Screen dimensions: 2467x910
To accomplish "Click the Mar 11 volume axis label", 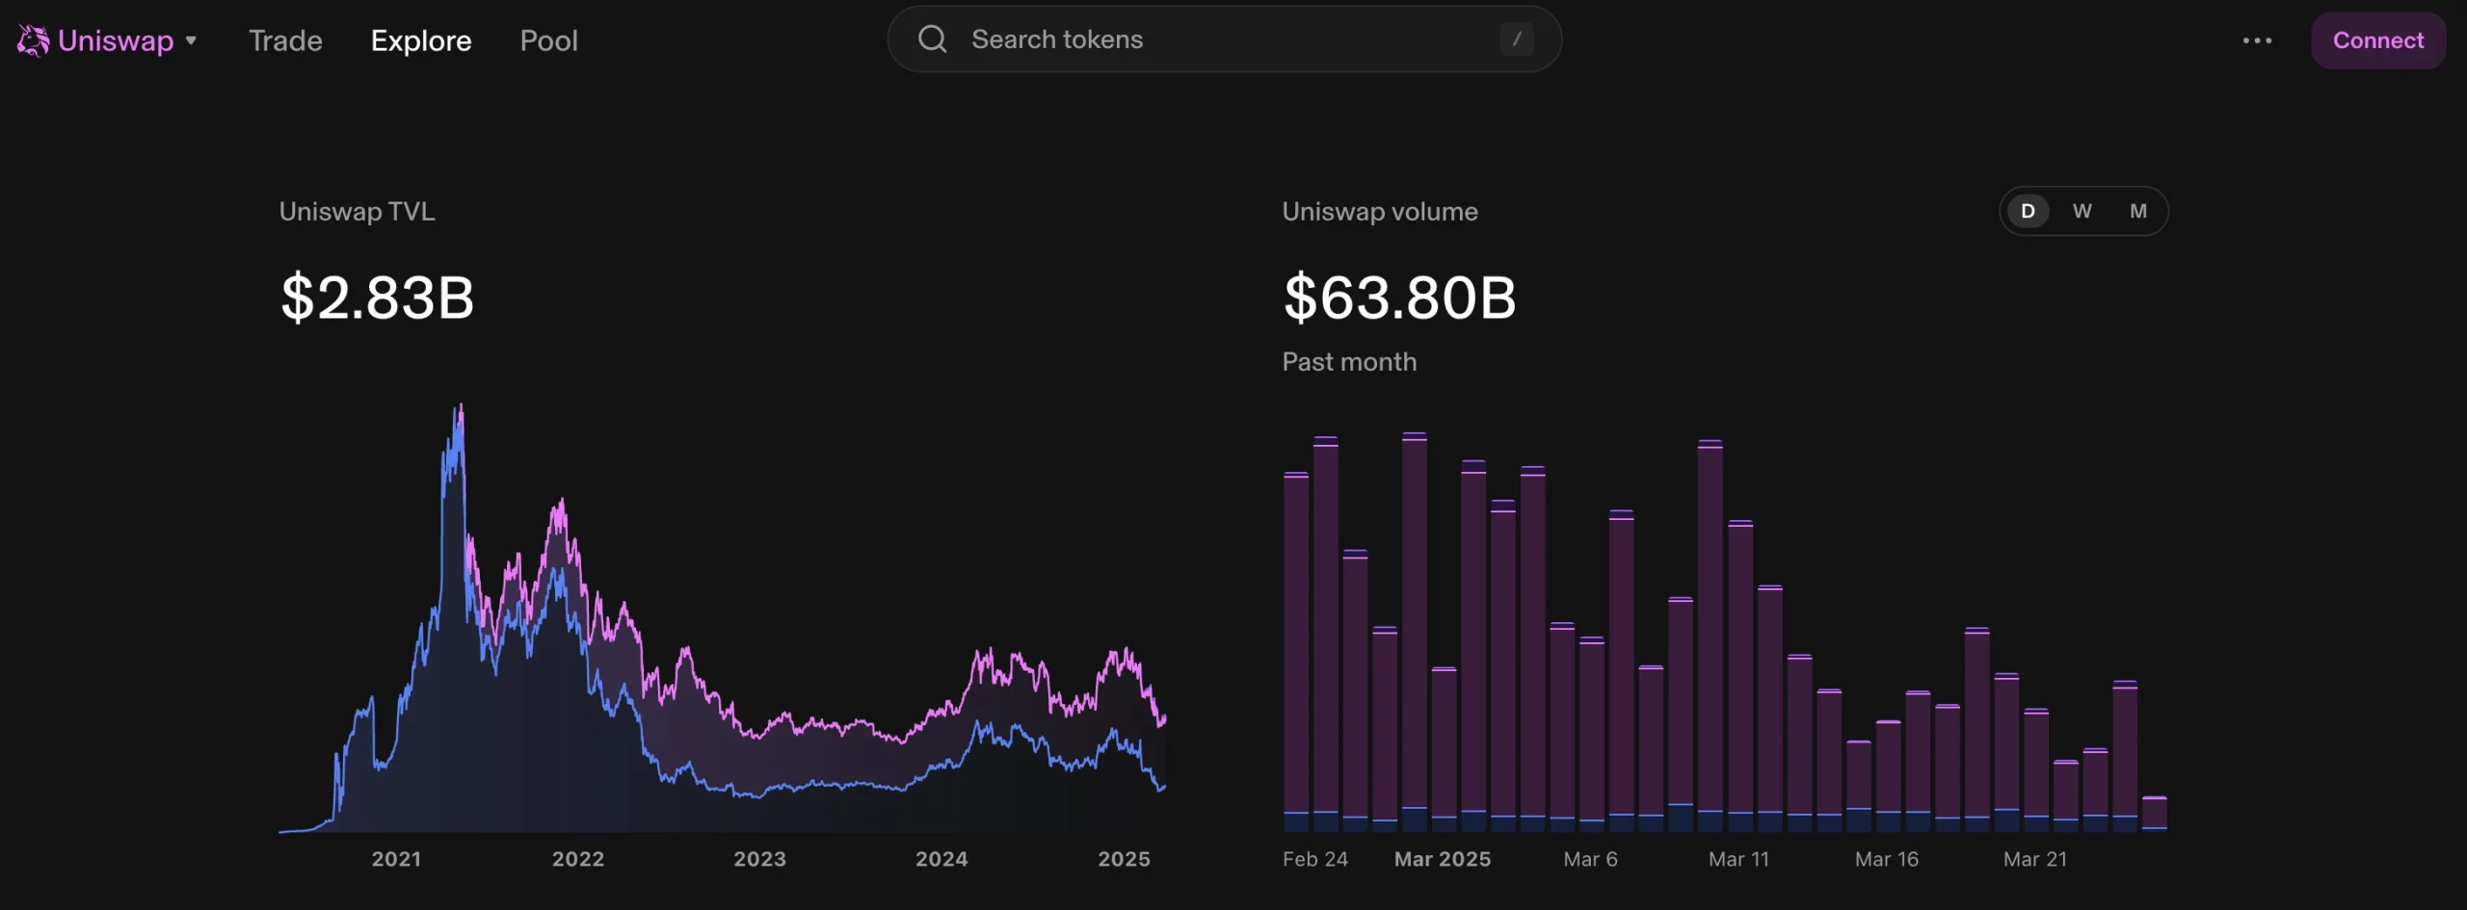I will click(1738, 859).
